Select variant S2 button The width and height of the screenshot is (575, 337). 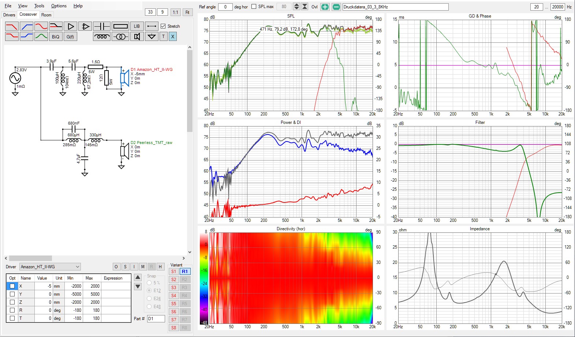click(x=173, y=280)
